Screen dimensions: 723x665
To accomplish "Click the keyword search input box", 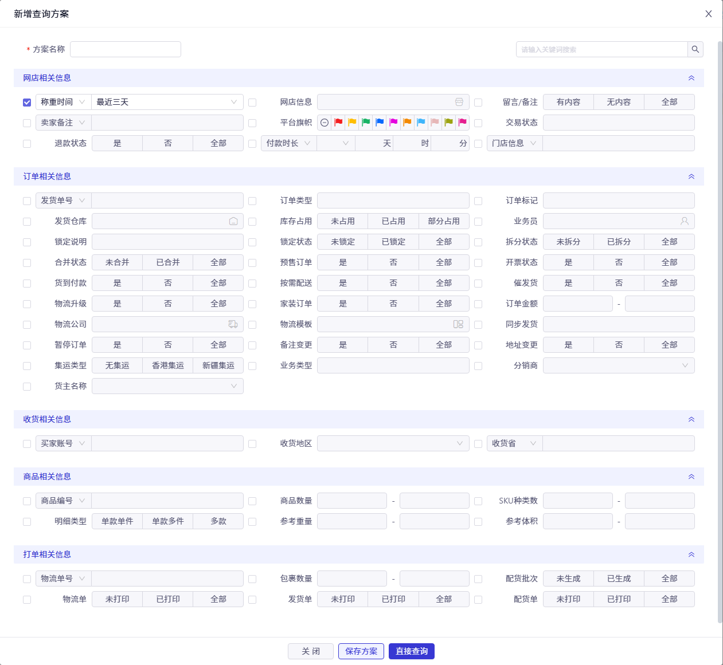I will point(602,49).
